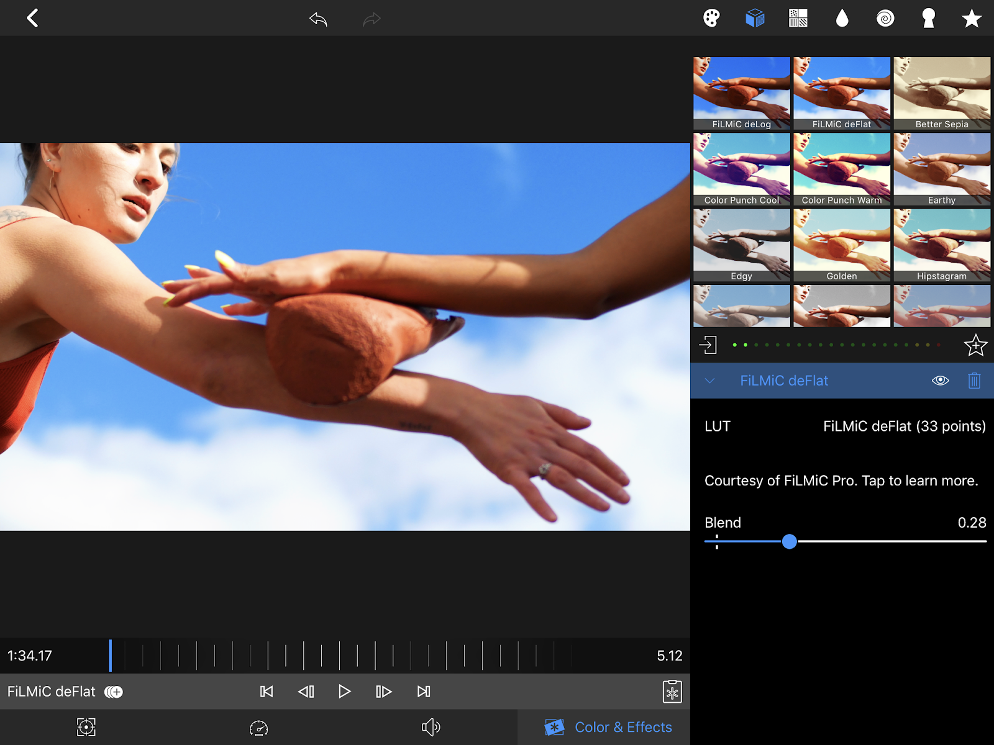Apply the Better Sepia preset

(x=942, y=93)
